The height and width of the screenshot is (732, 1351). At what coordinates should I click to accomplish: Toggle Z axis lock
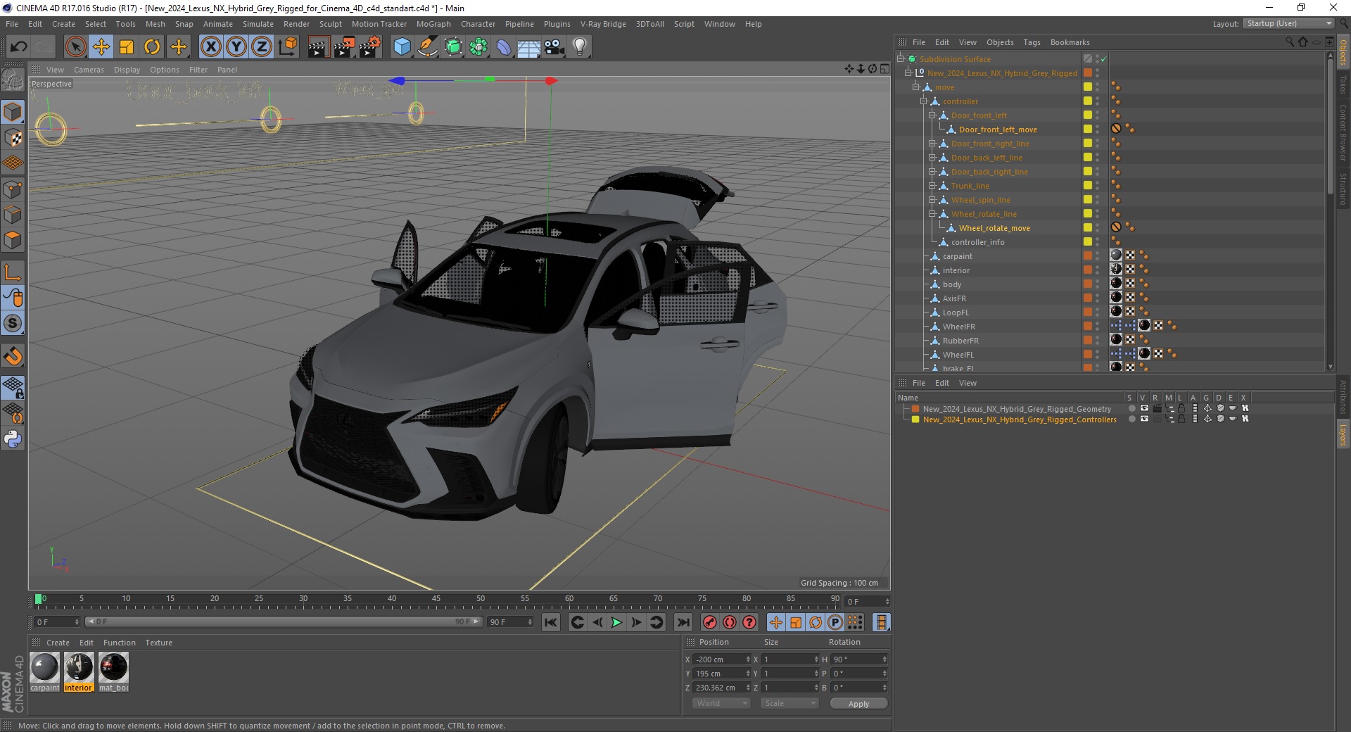click(x=262, y=47)
